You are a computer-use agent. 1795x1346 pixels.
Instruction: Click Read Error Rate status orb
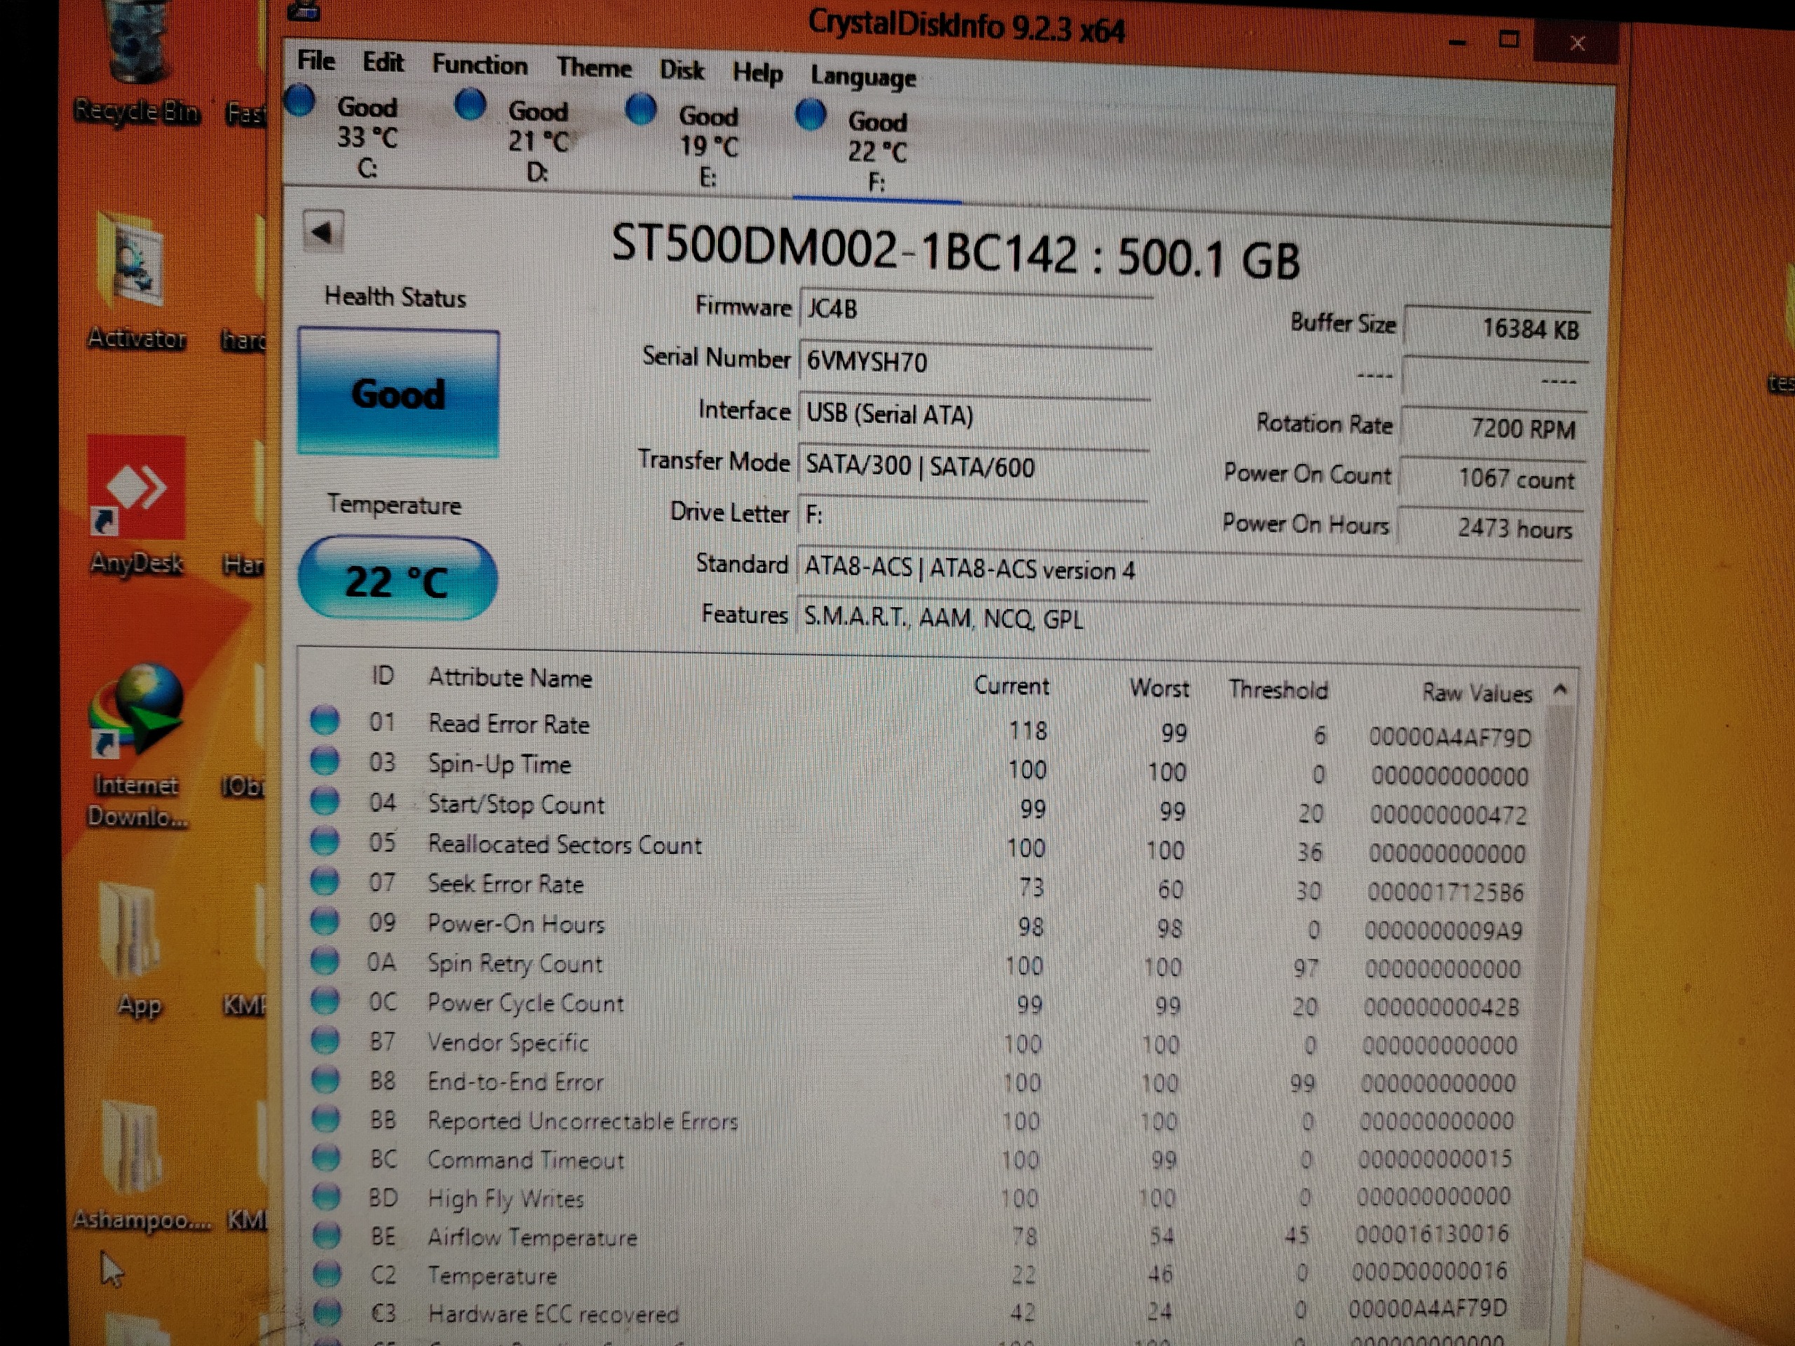(x=325, y=721)
